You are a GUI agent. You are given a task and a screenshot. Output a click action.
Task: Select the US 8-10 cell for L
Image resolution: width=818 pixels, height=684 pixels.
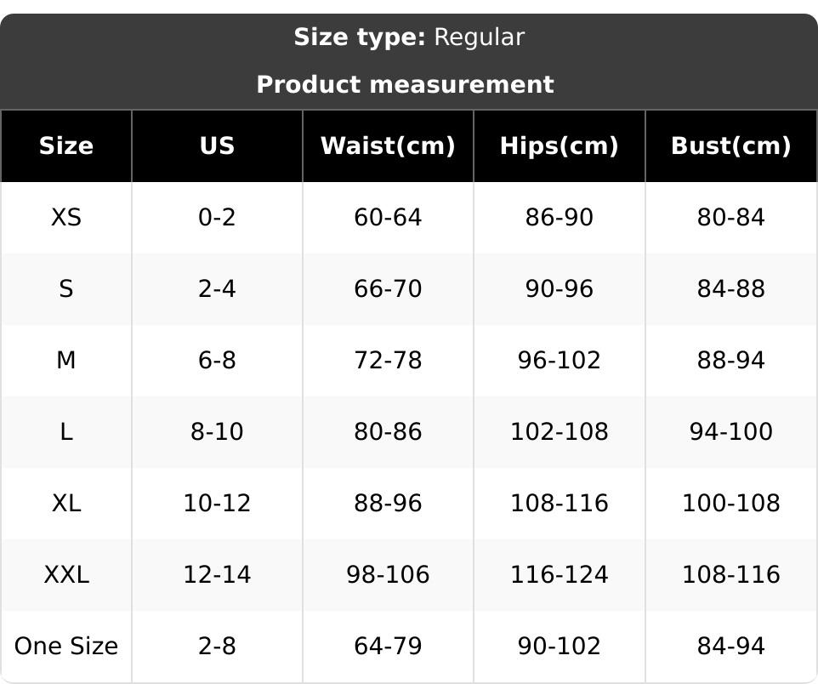[x=217, y=432]
